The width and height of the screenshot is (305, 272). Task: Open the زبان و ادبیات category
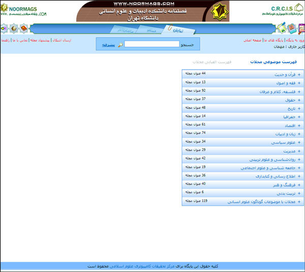[x=285, y=134]
